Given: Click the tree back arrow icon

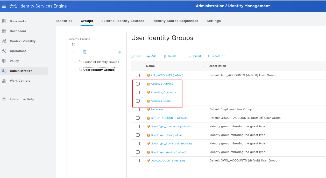Looking at the screenshot, I should pos(74,52).
